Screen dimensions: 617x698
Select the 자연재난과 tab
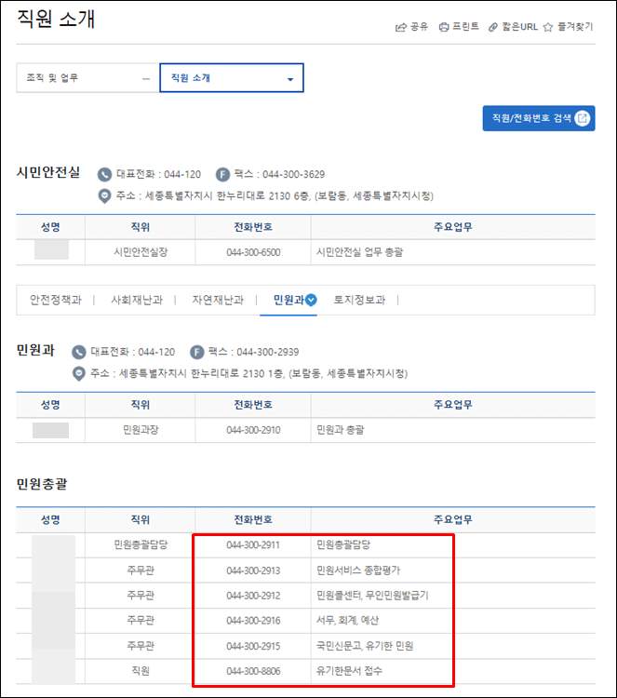click(x=218, y=300)
